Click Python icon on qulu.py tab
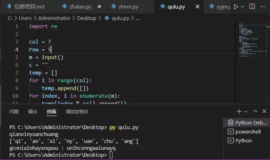The width and height of the screenshot is (270, 160). [x=163, y=7]
